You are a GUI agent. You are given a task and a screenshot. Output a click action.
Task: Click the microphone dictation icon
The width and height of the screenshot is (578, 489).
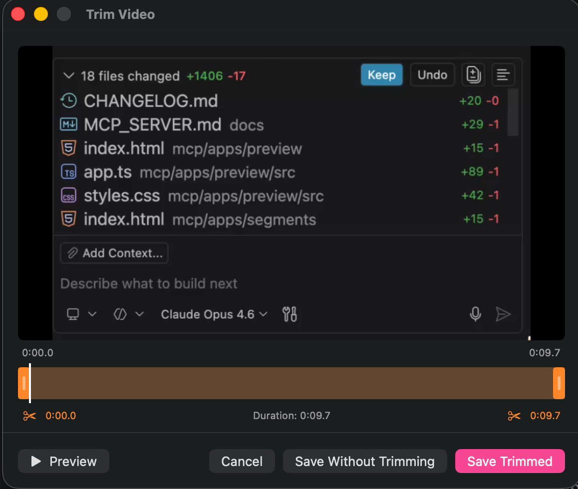475,314
